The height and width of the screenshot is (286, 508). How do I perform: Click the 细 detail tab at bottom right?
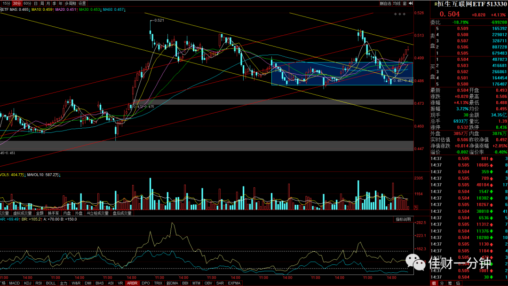coord(434,283)
